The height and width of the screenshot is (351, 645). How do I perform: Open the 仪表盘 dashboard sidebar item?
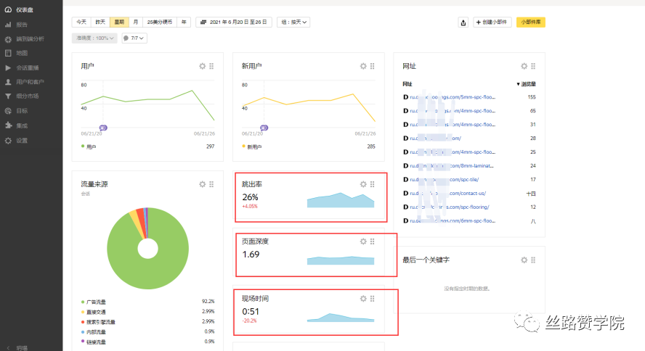25,10
